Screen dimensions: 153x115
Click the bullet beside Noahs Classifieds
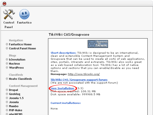point(7,79)
